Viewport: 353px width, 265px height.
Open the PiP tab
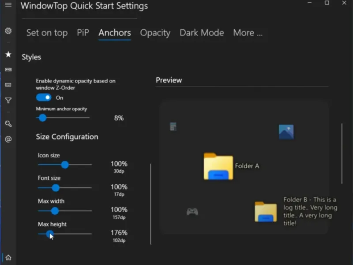pyautogui.click(x=83, y=33)
